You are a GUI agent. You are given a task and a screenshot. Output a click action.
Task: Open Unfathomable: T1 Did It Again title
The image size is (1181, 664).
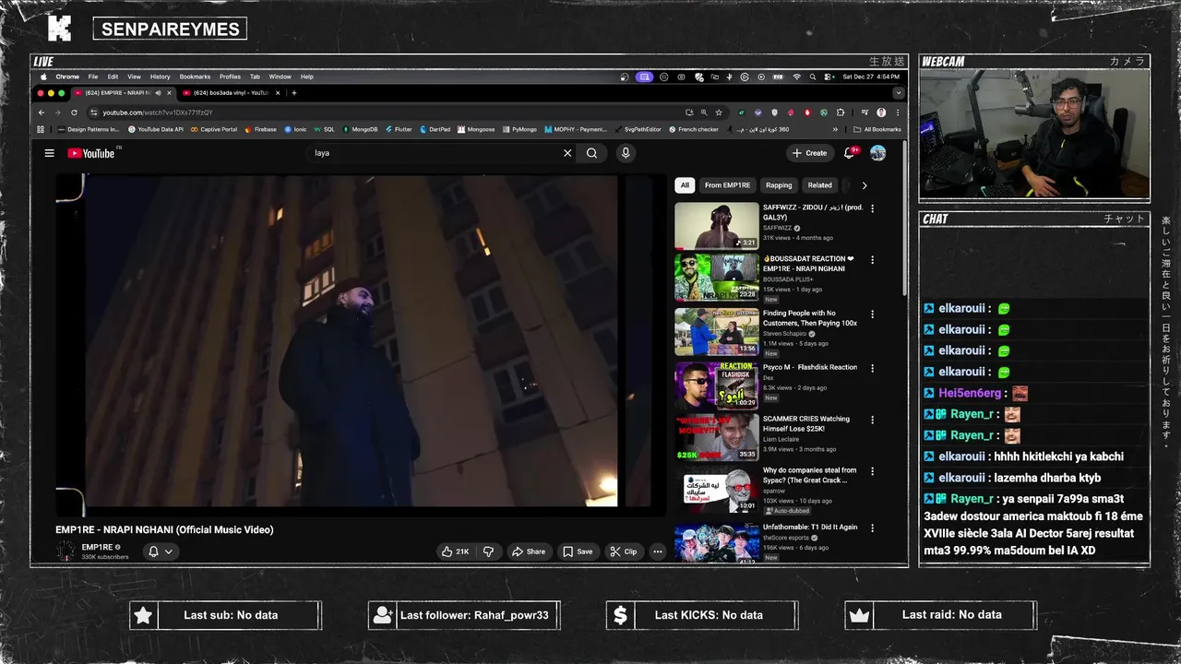pyautogui.click(x=810, y=528)
